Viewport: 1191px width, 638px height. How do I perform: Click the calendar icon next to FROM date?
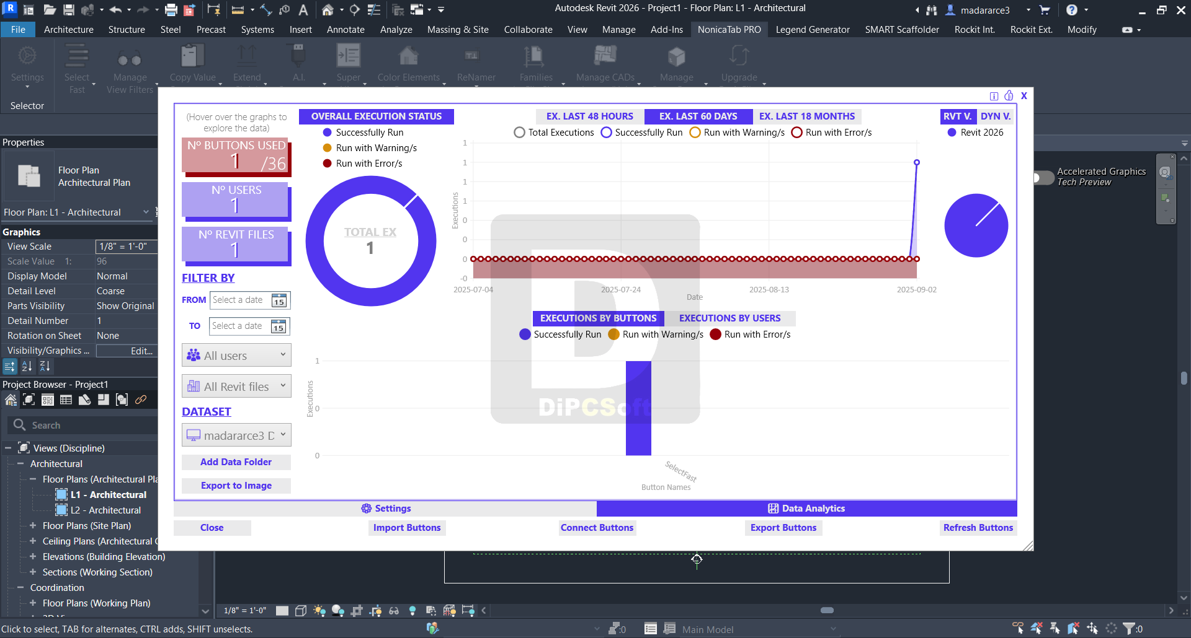click(279, 300)
